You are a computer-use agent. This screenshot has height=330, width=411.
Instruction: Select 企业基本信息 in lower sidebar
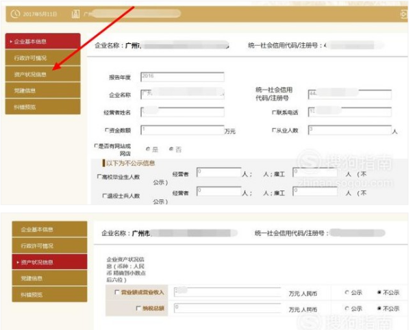[x=49, y=229]
